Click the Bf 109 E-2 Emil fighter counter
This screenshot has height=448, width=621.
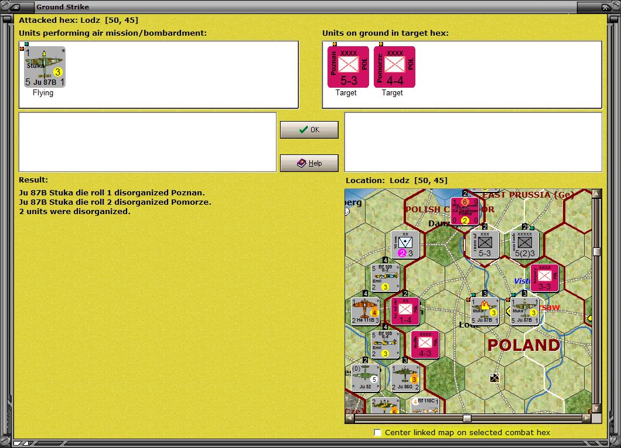(385, 278)
